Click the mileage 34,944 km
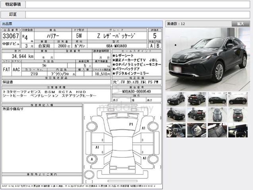 [x=23, y=56]
